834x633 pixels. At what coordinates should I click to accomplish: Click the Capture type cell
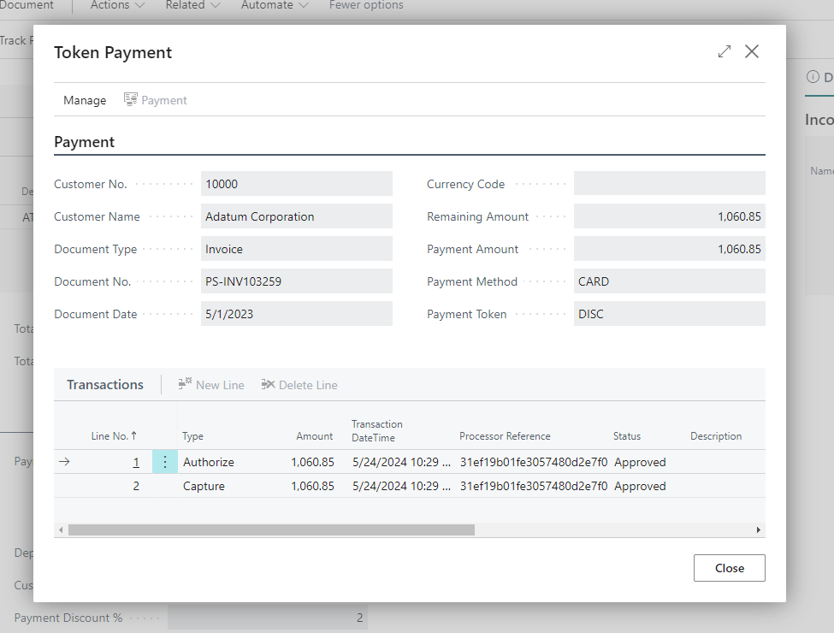coord(204,486)
